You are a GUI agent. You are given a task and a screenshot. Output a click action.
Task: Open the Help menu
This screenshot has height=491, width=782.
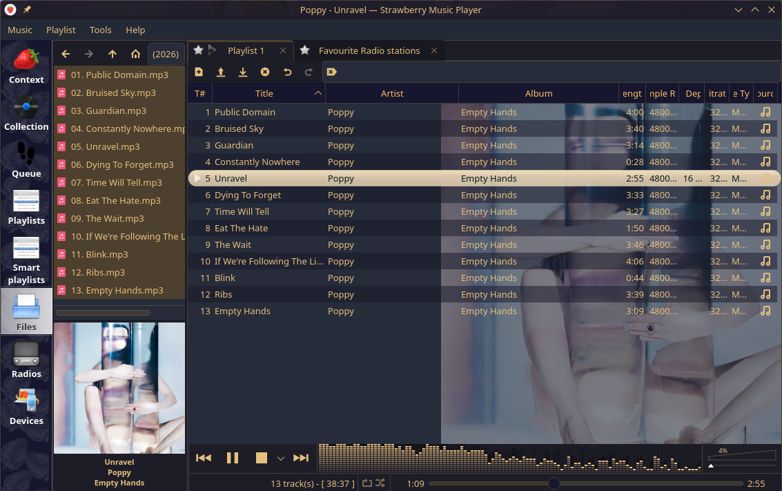(x=135, y=30)
